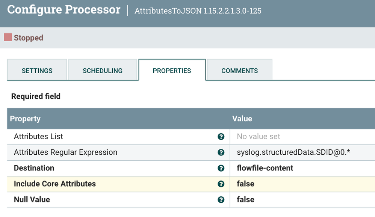
Task: Click the Configure Processor heading
Action: coord(64,9)
